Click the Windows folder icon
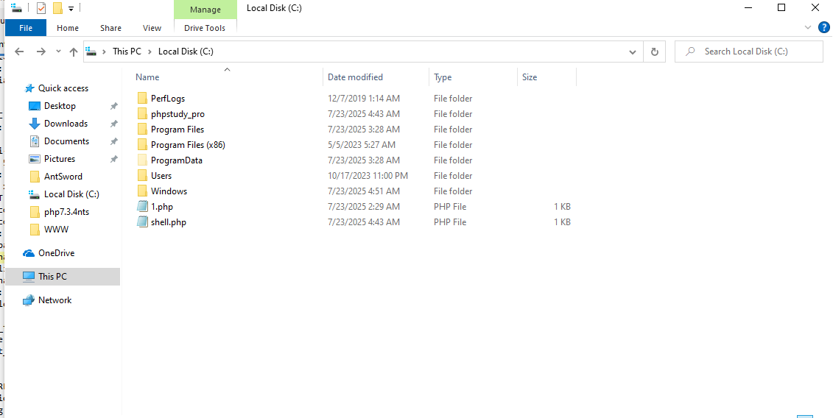The image size is (833, 418). (x=142, y=191)
